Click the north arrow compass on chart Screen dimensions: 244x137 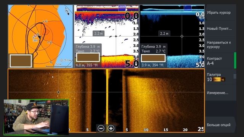click(67, 11)
